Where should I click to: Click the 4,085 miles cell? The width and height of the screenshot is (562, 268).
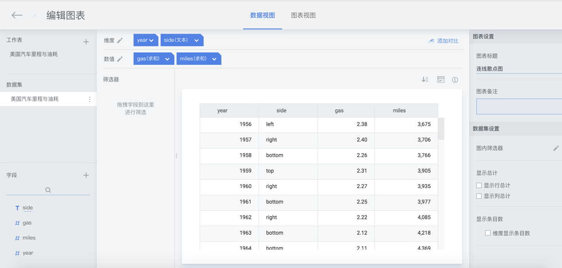[x=406, y=217]
